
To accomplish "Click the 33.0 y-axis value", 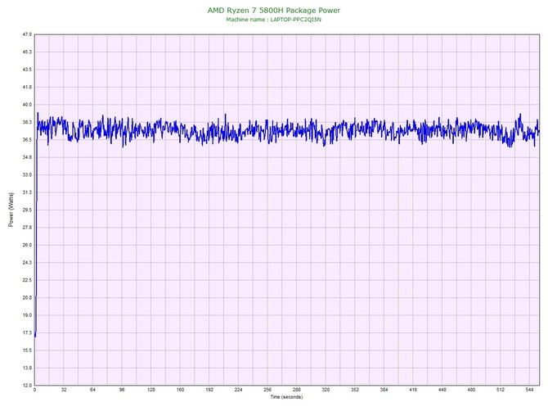I will pos(27,174).
